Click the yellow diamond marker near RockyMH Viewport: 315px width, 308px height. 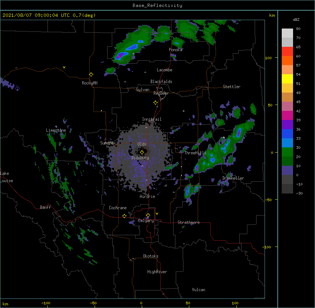(91, 75)
